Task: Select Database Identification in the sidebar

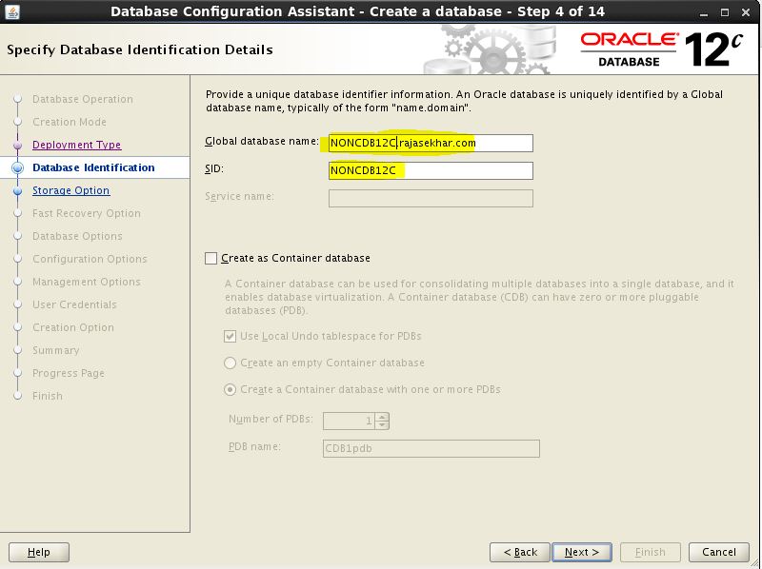Action: coord(93,167)
